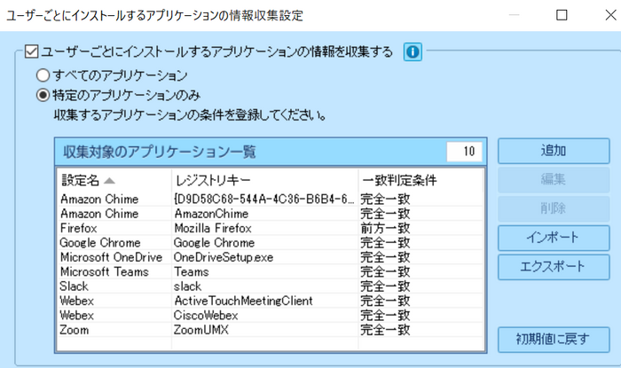The height and width of the screenshot is (368, 621).
Task: Click the ZoomUMX registry key cell
Action: click(x=264, y=330)
